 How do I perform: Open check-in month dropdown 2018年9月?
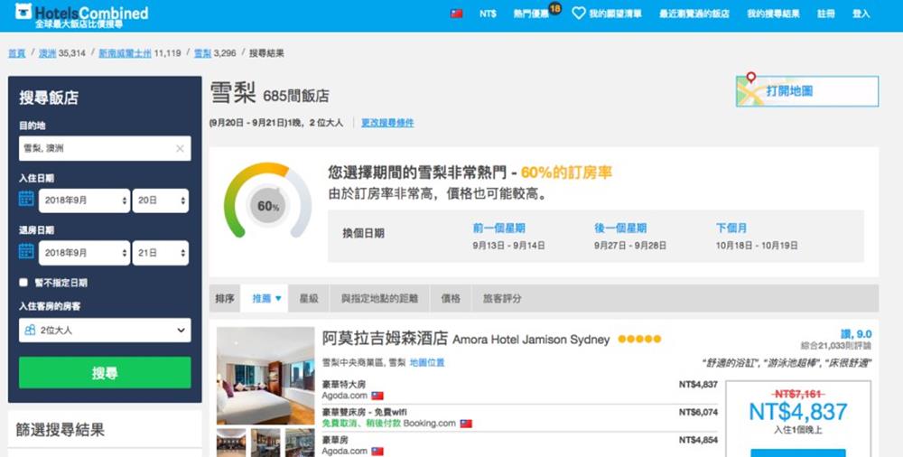(84, 201)
